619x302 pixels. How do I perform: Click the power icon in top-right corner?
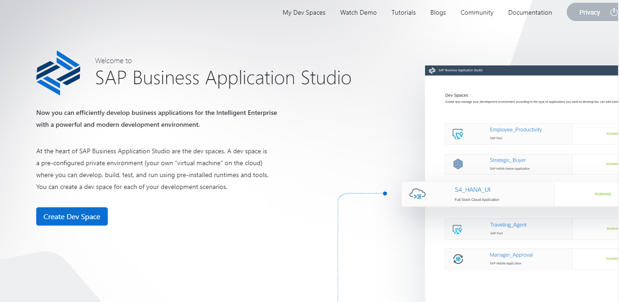click(x=613, y=12)
